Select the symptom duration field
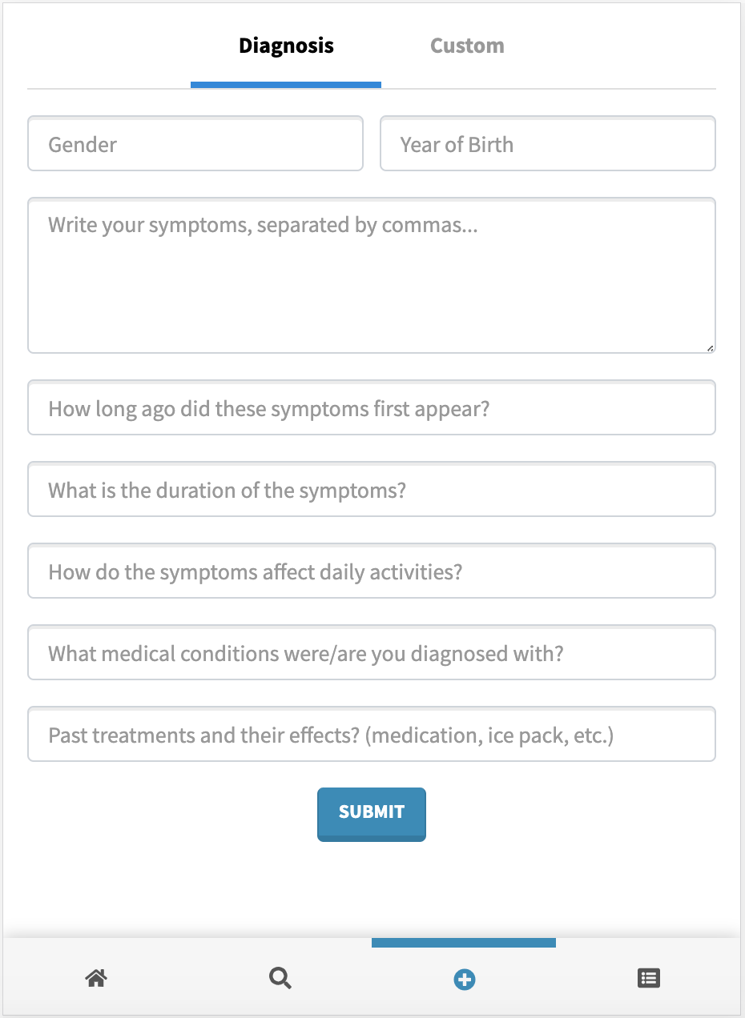 (371, 490)
